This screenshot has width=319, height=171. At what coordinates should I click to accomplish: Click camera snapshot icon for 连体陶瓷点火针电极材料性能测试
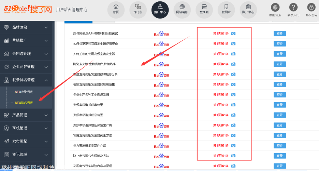pos(233,34)
